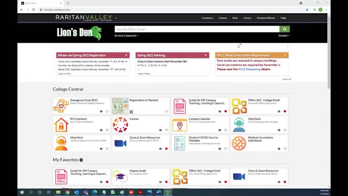Click the green search magnifier button
The image size is (348, 196).
pyautogui.click(x=285, y=29)
